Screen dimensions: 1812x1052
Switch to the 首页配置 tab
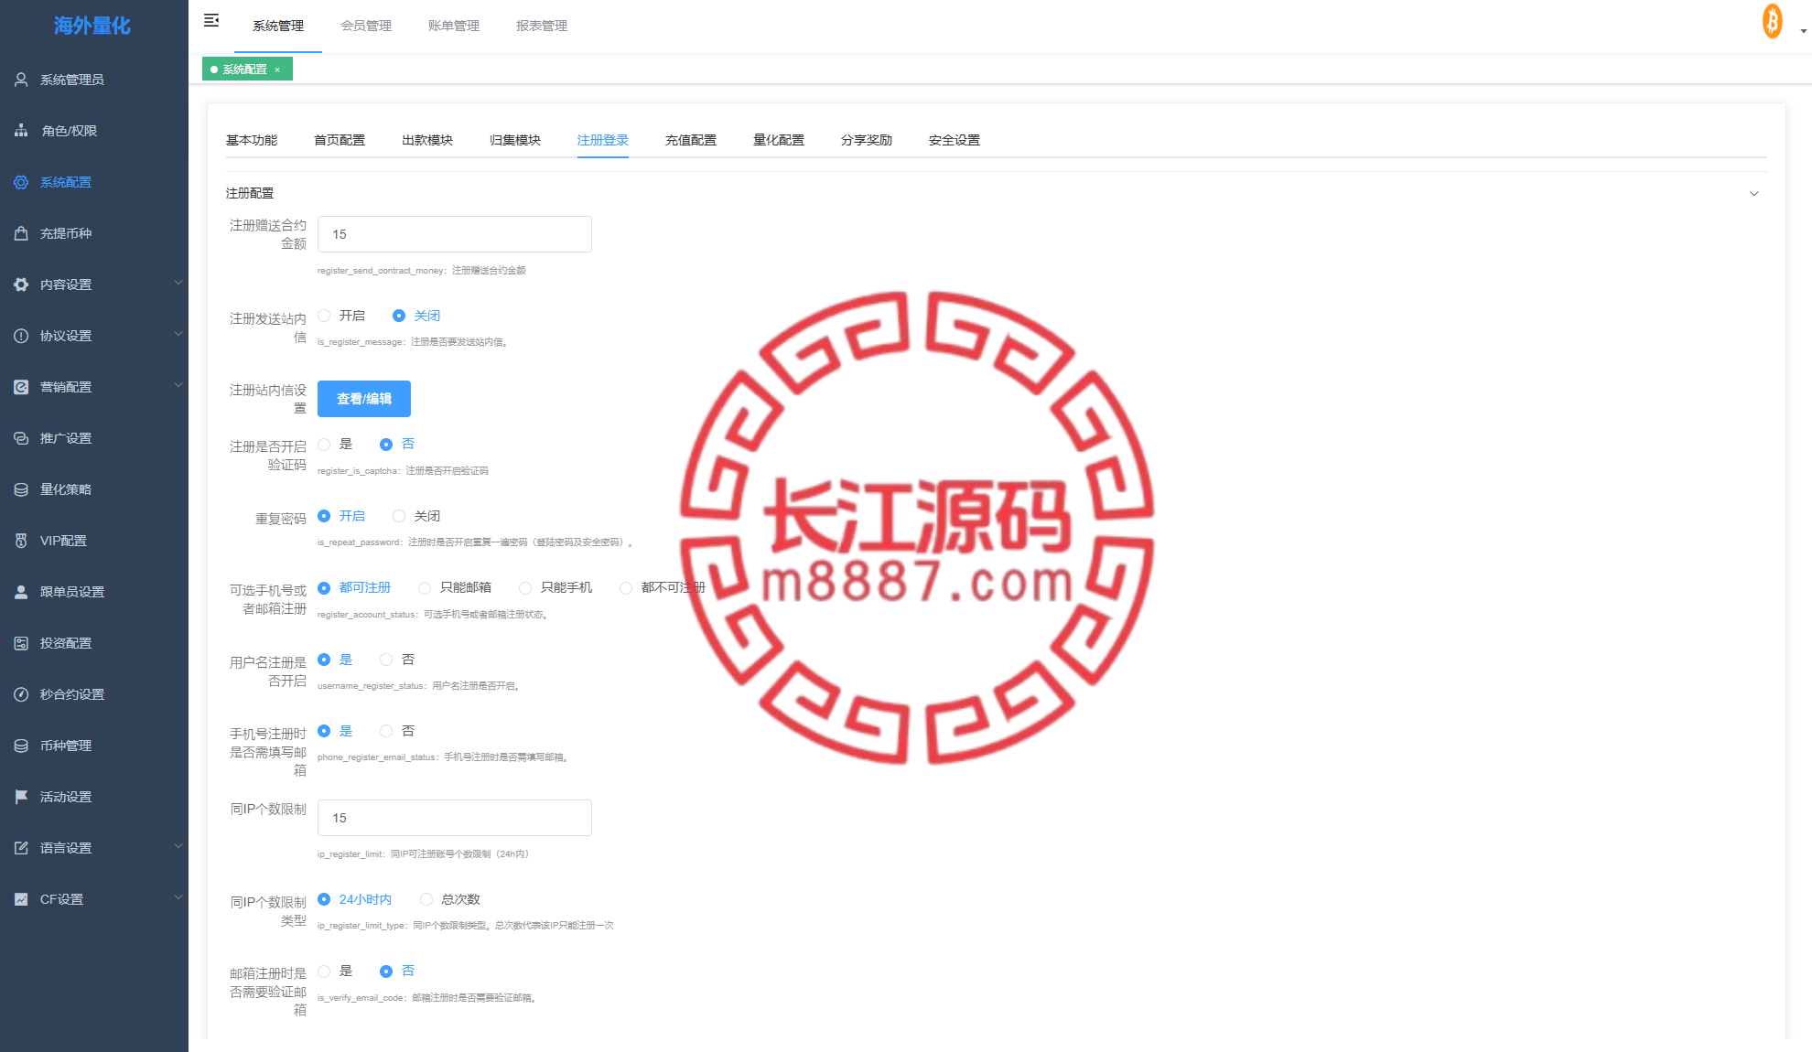pyautogui.click(x=340, y=140)
